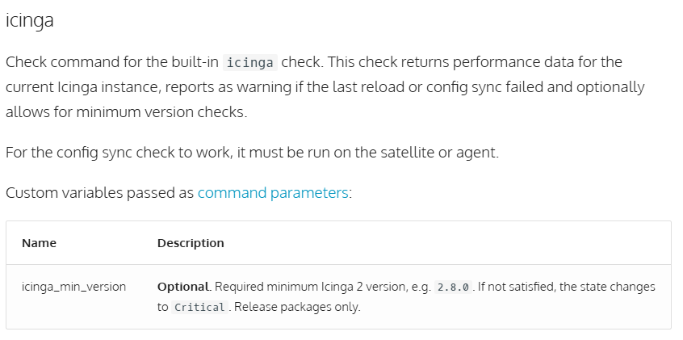Click the inline icinga code snippet
Image resolution: width=683 pixels, height=340 pixels.
pos(250,63)
